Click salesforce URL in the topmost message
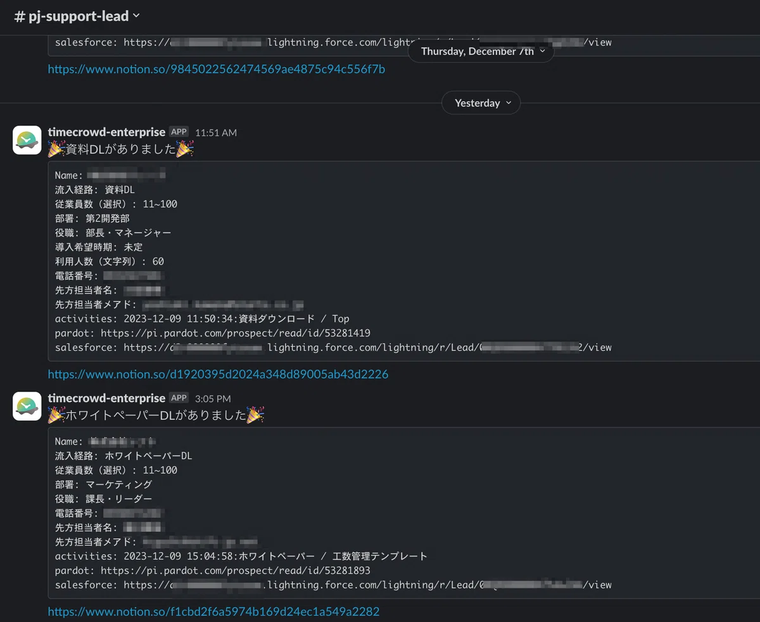 click(x=367, y=43)
